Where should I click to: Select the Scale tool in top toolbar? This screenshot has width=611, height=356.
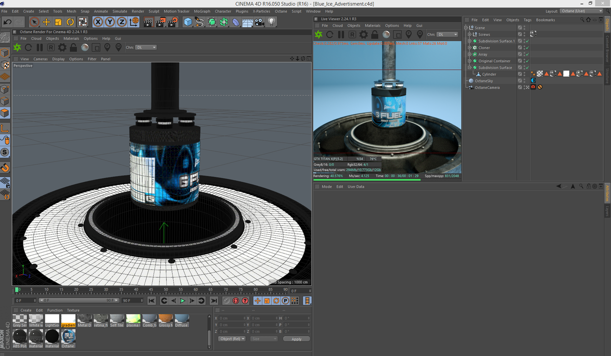coord(58,22)
